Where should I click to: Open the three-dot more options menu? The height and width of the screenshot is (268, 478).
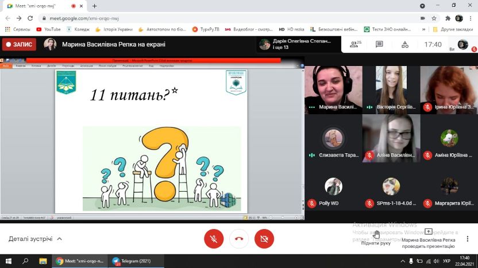click(468, 239)
